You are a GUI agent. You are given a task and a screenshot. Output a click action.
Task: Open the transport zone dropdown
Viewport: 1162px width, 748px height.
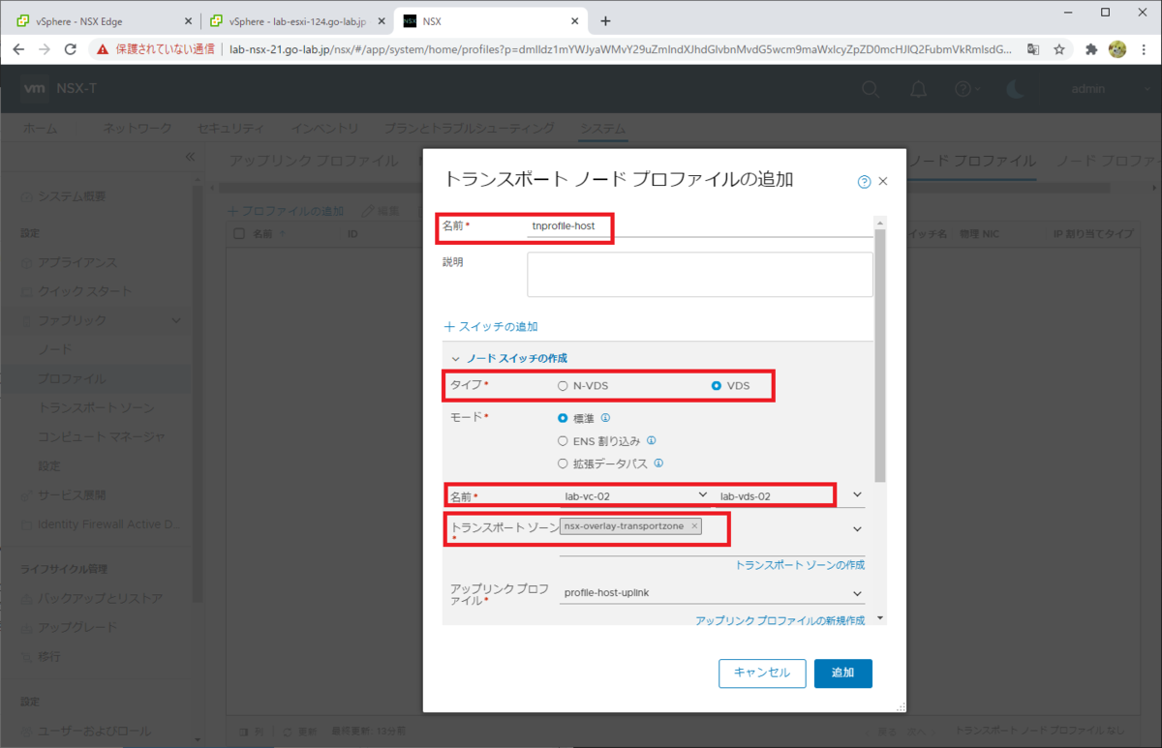pyautogui.click(x=857, y=528)
